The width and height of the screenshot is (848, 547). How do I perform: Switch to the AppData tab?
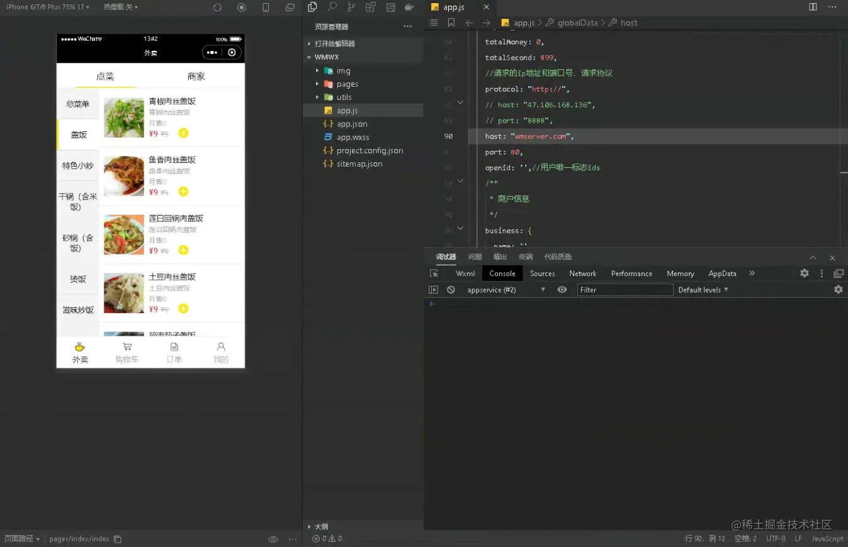click(722, 273)
